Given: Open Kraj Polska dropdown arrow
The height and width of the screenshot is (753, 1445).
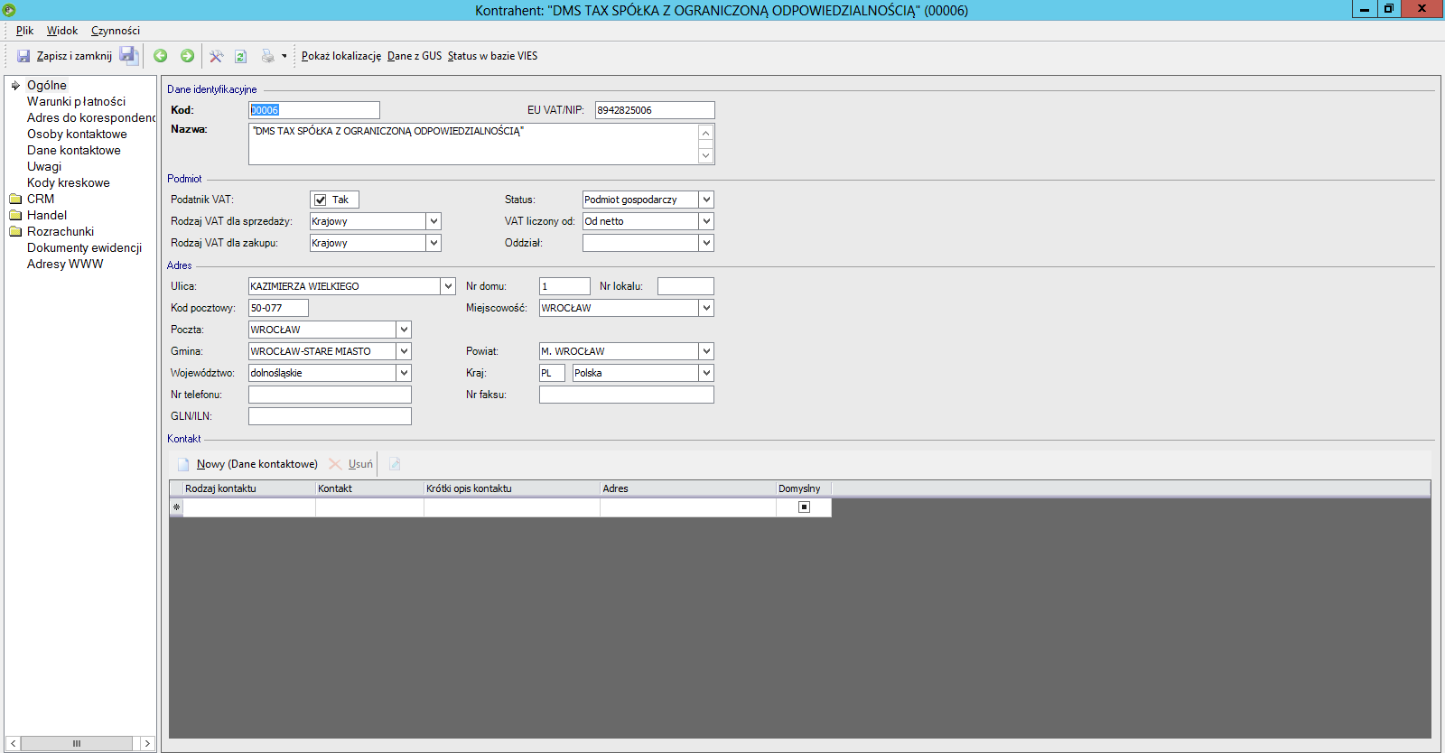Looking at the screenshot, I should click(x=706, y=373).
